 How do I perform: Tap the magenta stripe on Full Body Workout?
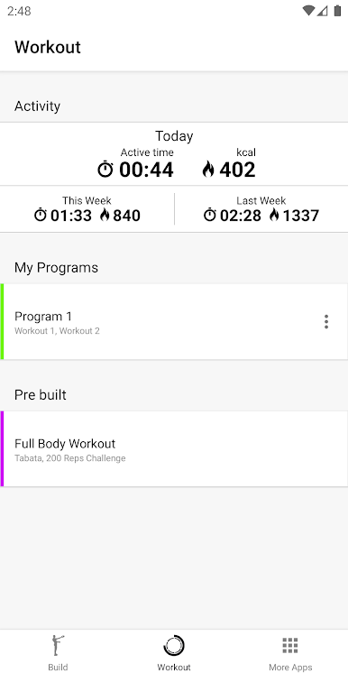point(2,449)
